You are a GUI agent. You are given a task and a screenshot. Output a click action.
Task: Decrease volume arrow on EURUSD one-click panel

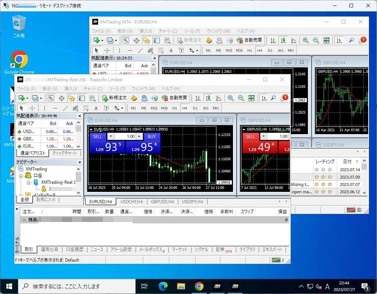click(111, 136)
